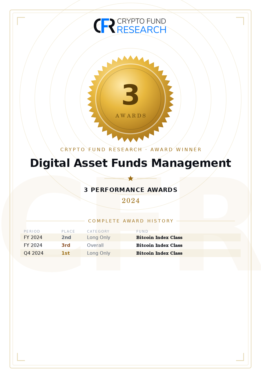This screenshot has width=261, height=378.
Task: Click the PERIOD column header
Action: click(x=32, y=231)
